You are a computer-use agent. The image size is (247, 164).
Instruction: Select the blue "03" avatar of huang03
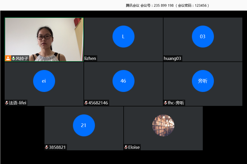[x=203, y=37]
